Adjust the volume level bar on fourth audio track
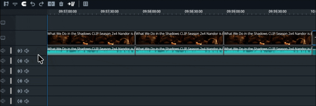Screen dimensions: 316x106 pyautogui.click(x=11, y=81)
